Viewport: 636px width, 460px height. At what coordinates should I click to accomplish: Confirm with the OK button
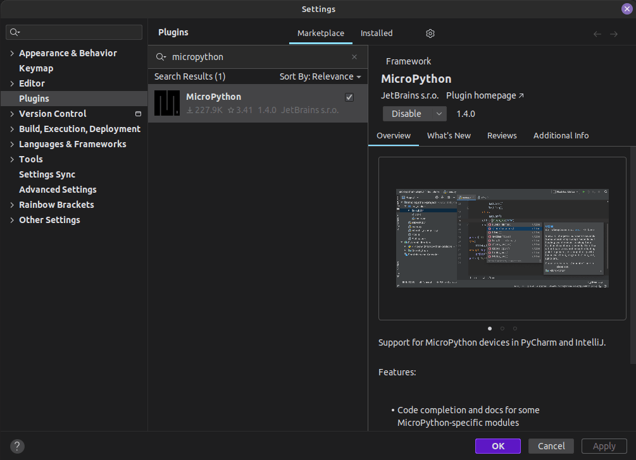point(497,446)
